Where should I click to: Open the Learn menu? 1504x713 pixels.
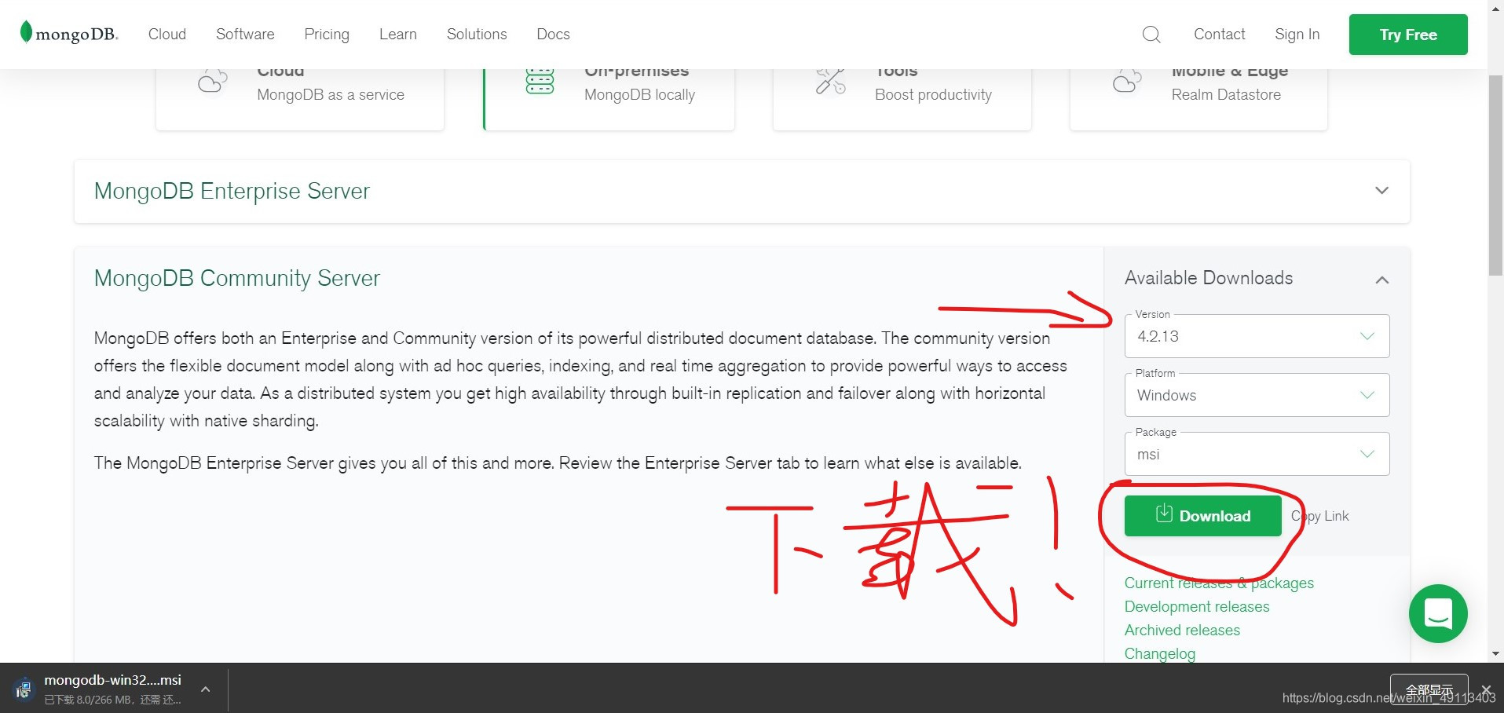(398, 35)
